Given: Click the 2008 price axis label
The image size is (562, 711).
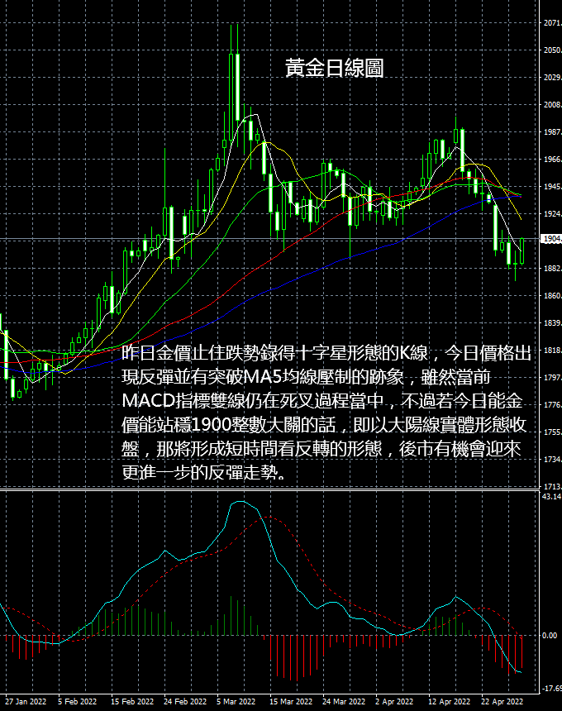Looking at the screenshot, I should [552, 105].
